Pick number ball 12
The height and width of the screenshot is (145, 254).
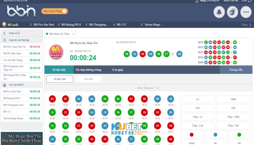point(65,112)
